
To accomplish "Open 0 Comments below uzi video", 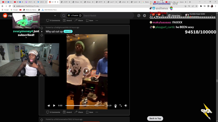I will (x=53, y=112).
